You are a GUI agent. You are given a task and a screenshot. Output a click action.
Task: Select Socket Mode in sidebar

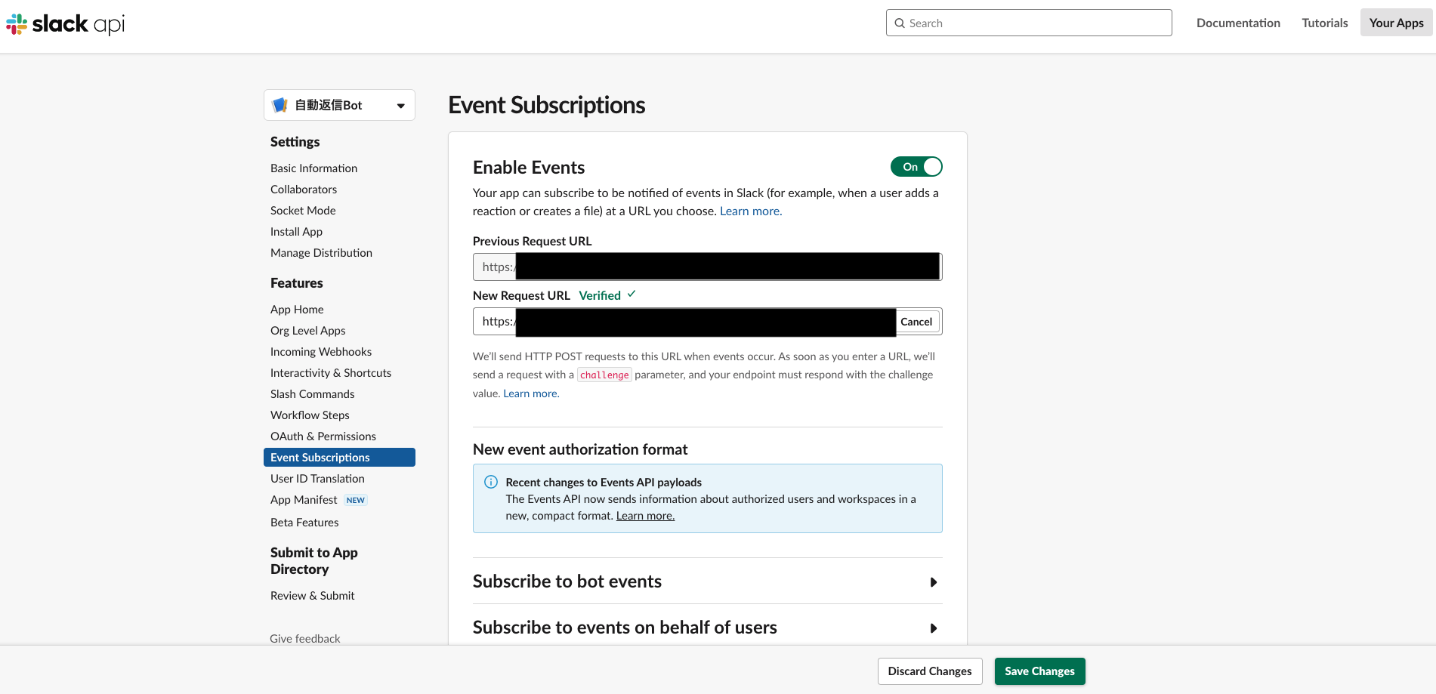tap(303, 211)
